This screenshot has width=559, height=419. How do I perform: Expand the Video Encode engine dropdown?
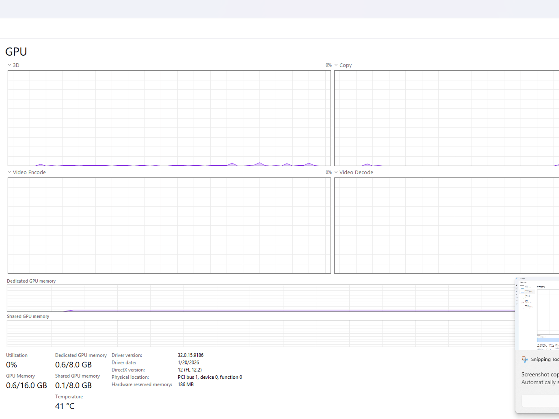point(9,172)
